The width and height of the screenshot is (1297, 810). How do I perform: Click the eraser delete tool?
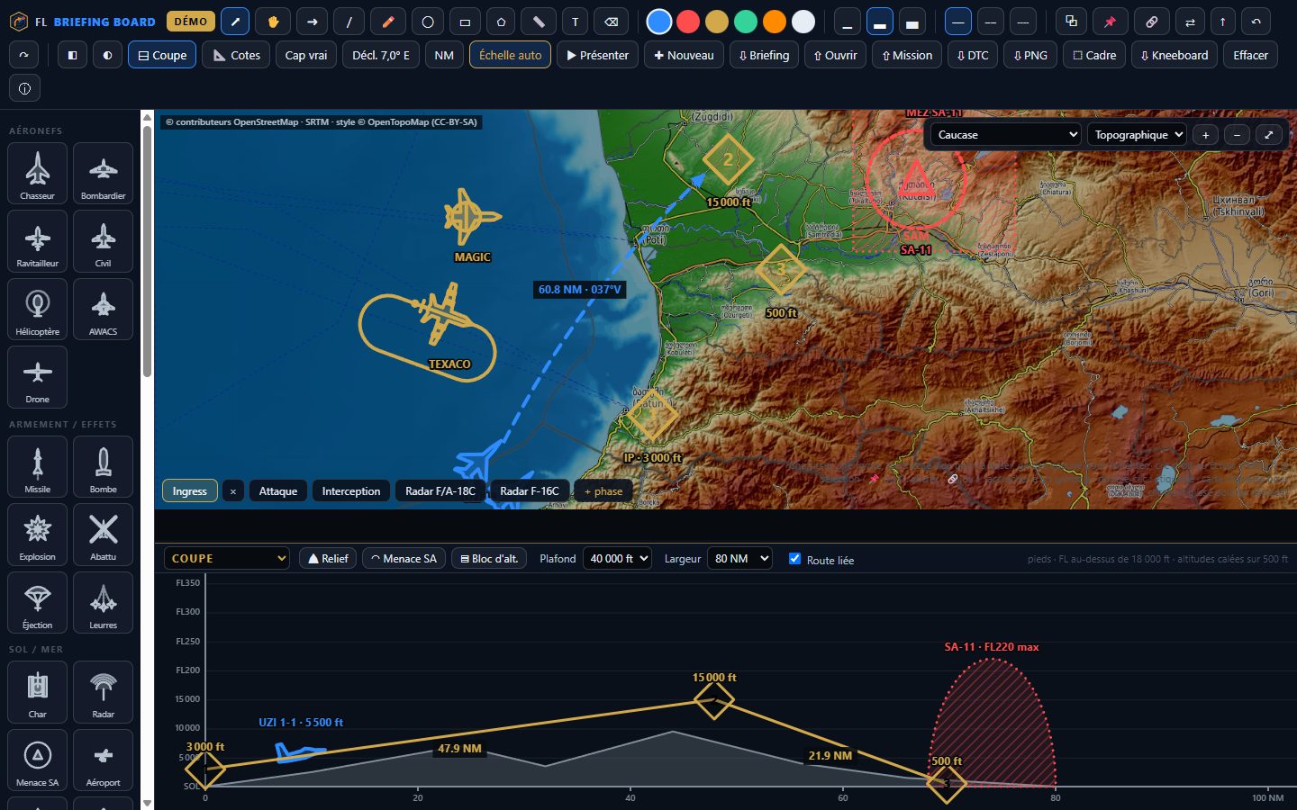pos(612,22)
